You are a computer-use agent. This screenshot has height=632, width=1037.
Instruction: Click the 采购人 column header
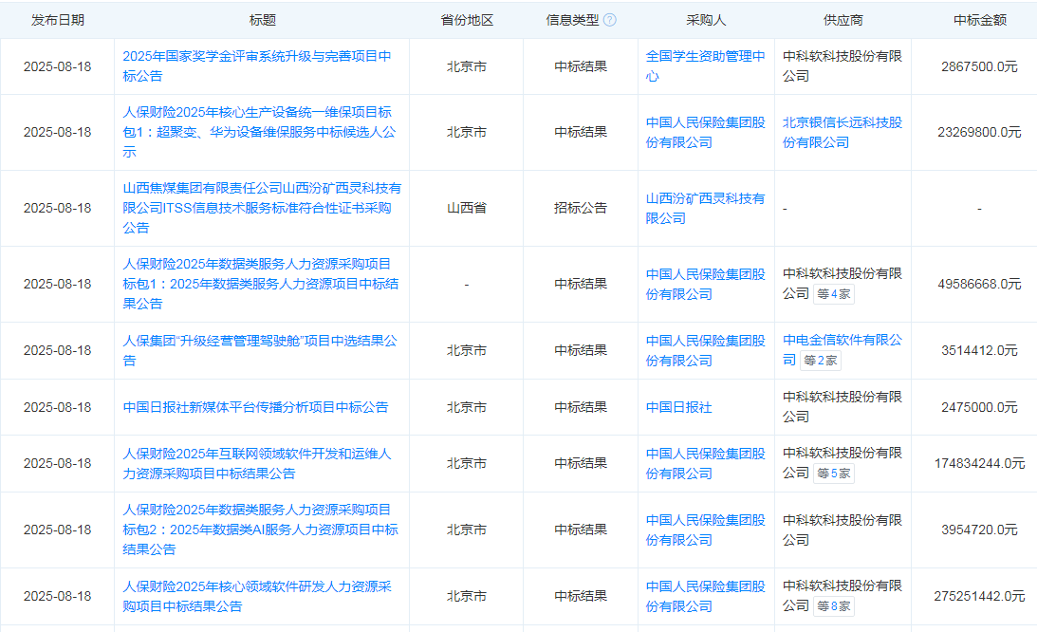click(706, 20)
